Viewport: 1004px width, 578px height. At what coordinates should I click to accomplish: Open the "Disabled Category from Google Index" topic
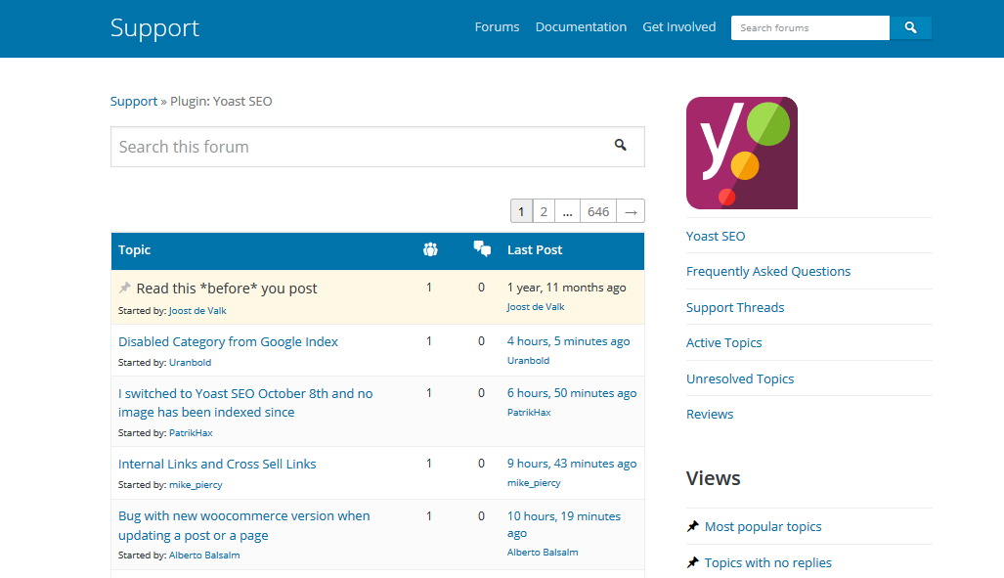pyautogui.click(x=227, y=340)
